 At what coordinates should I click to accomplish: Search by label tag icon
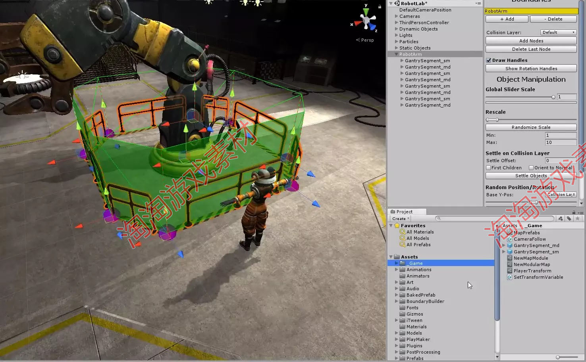point(569,218)
